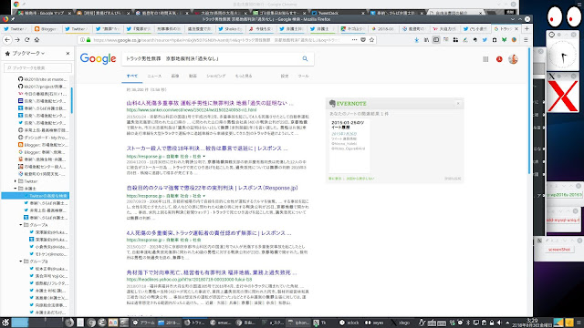Screen dimensions: 584x328
Task: Click the bookmark search input field
Action: click(x=38, y=67)
